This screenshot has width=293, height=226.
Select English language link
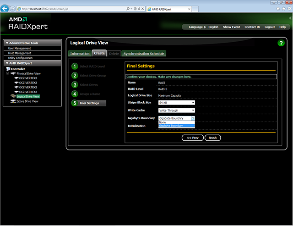(x=213, y=27)
